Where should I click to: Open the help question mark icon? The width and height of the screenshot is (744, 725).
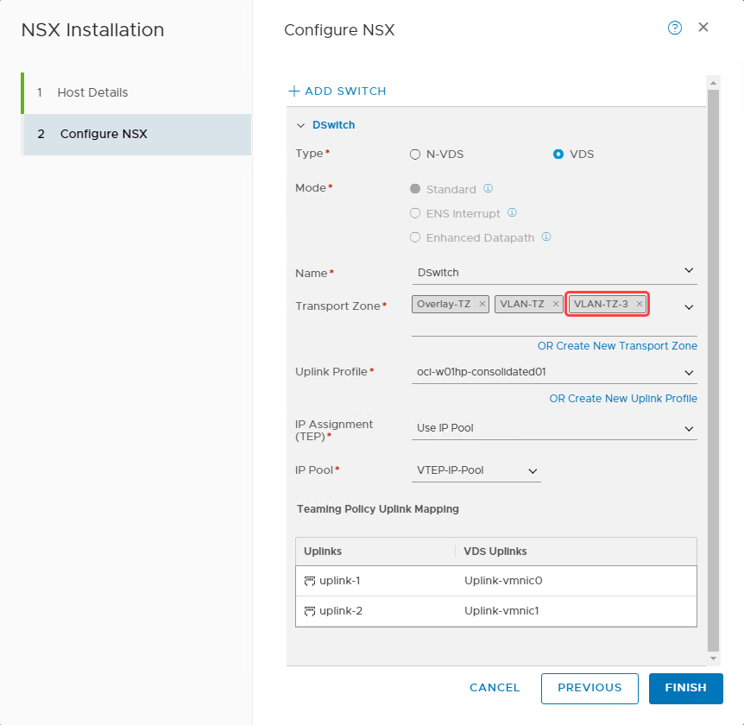coord(674,28)
